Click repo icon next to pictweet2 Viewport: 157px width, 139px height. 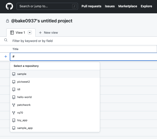tap(14, 82)
